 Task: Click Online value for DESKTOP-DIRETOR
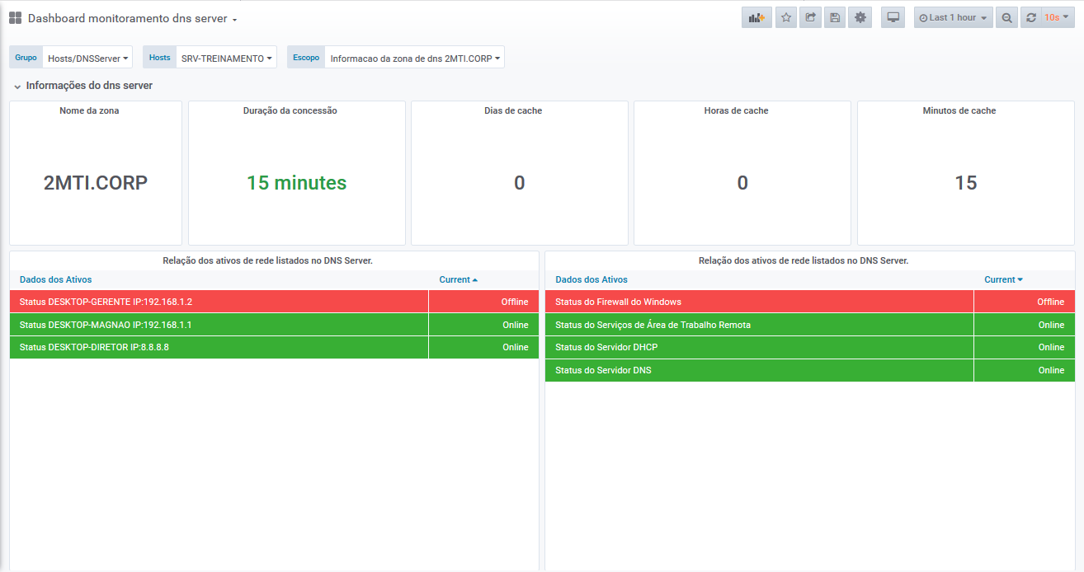tap(516, 347)
